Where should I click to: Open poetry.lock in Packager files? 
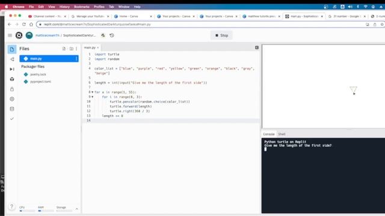coord(38,74)
